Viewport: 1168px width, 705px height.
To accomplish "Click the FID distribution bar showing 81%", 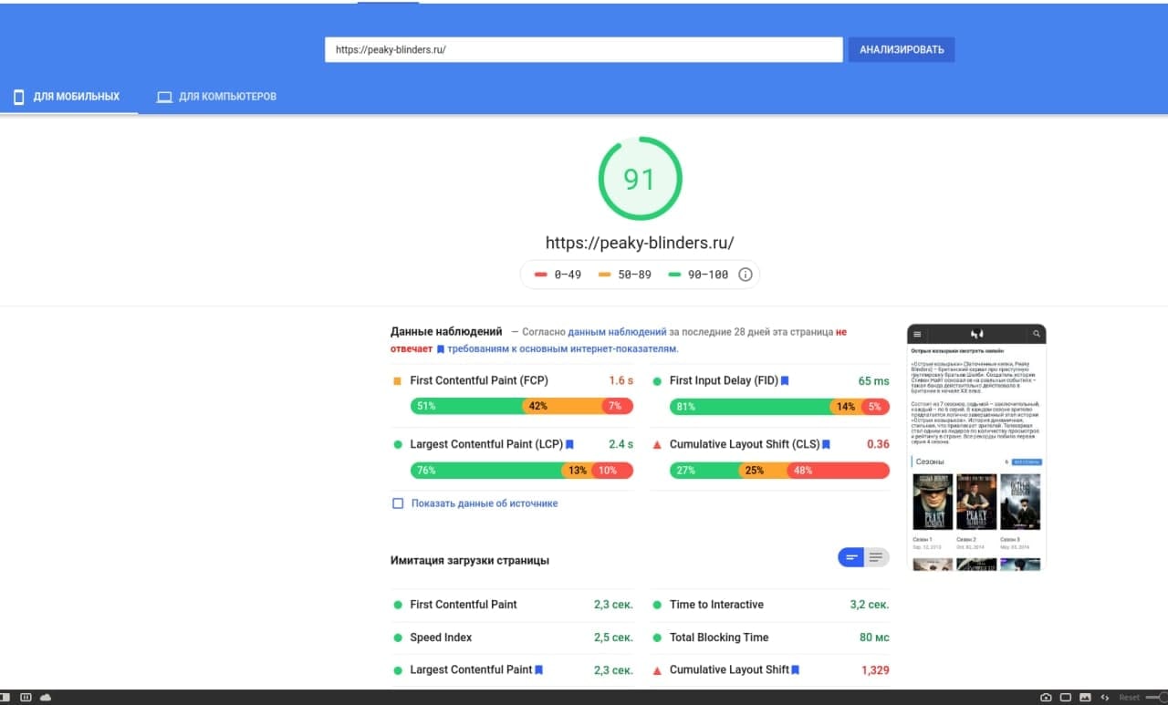I will pos(779,407).
